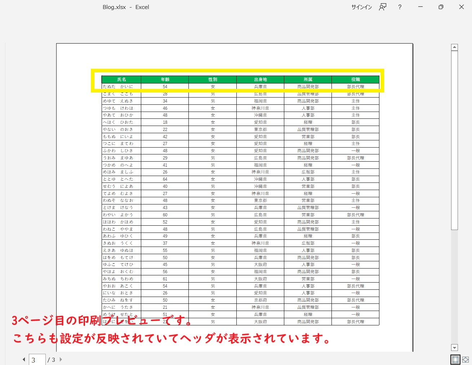472x365 pixels.
Task: Click the name へほく ひおた
Action: coord(118,122)
